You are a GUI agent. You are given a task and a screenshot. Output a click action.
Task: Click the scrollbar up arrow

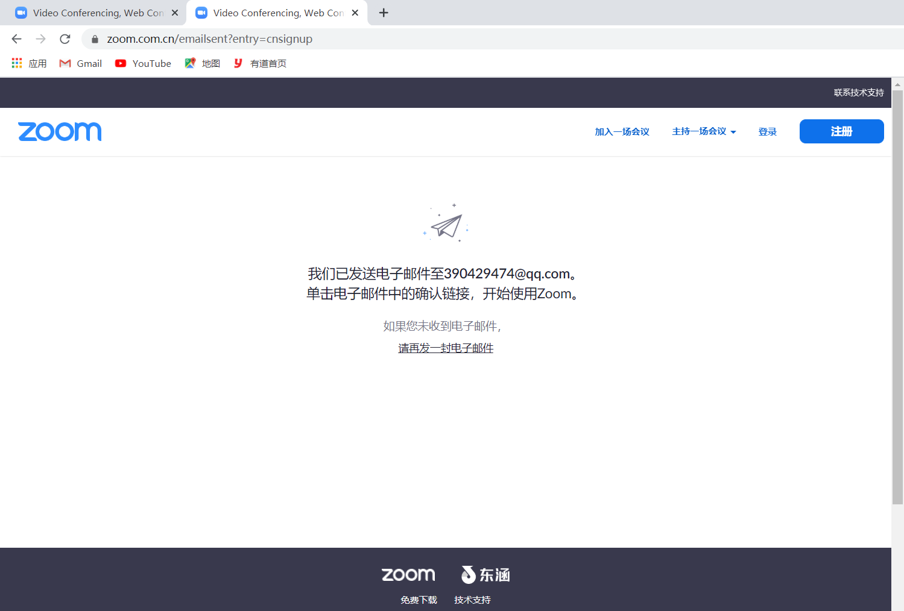click(897, 84)
